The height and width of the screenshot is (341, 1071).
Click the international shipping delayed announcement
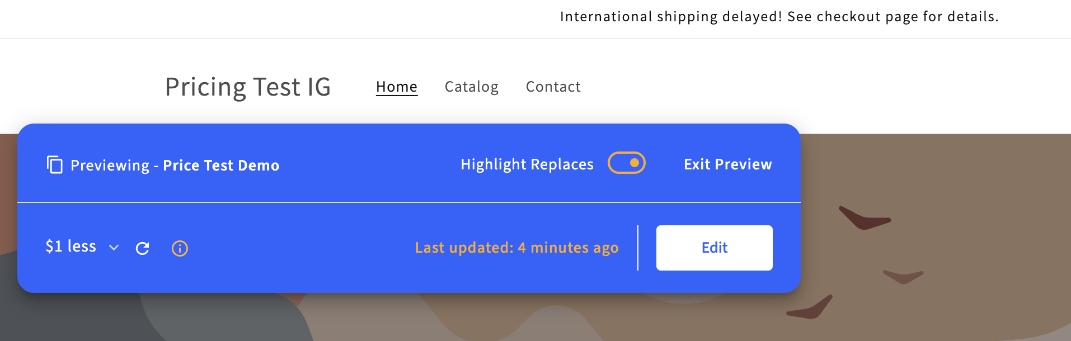[x=779, y=17]
